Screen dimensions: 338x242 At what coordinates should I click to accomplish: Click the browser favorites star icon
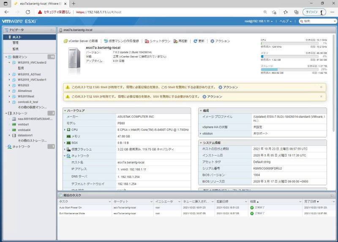(x=286, y=12)
